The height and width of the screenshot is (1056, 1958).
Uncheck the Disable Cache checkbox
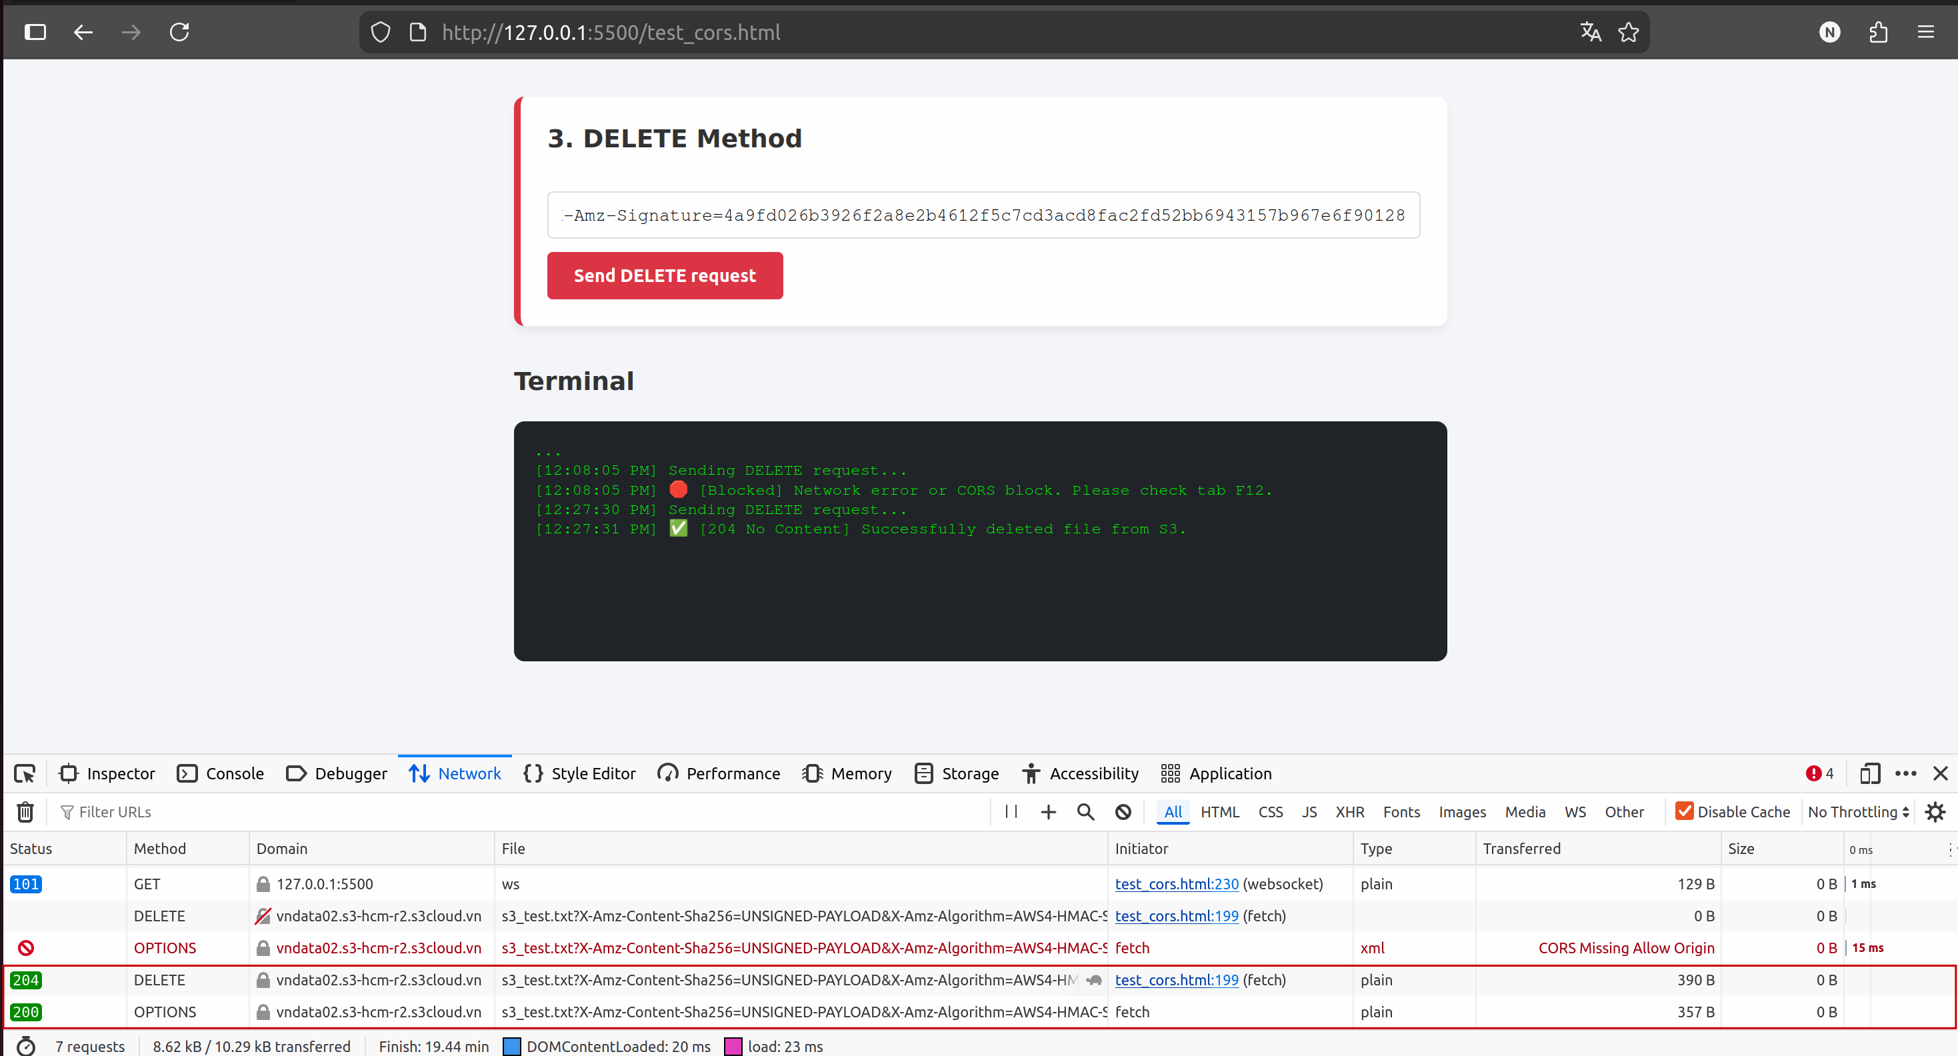1685,811
